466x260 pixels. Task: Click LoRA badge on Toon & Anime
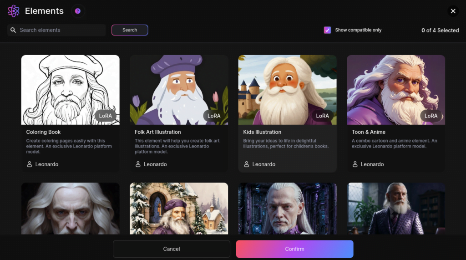click(x=431, y=116)
